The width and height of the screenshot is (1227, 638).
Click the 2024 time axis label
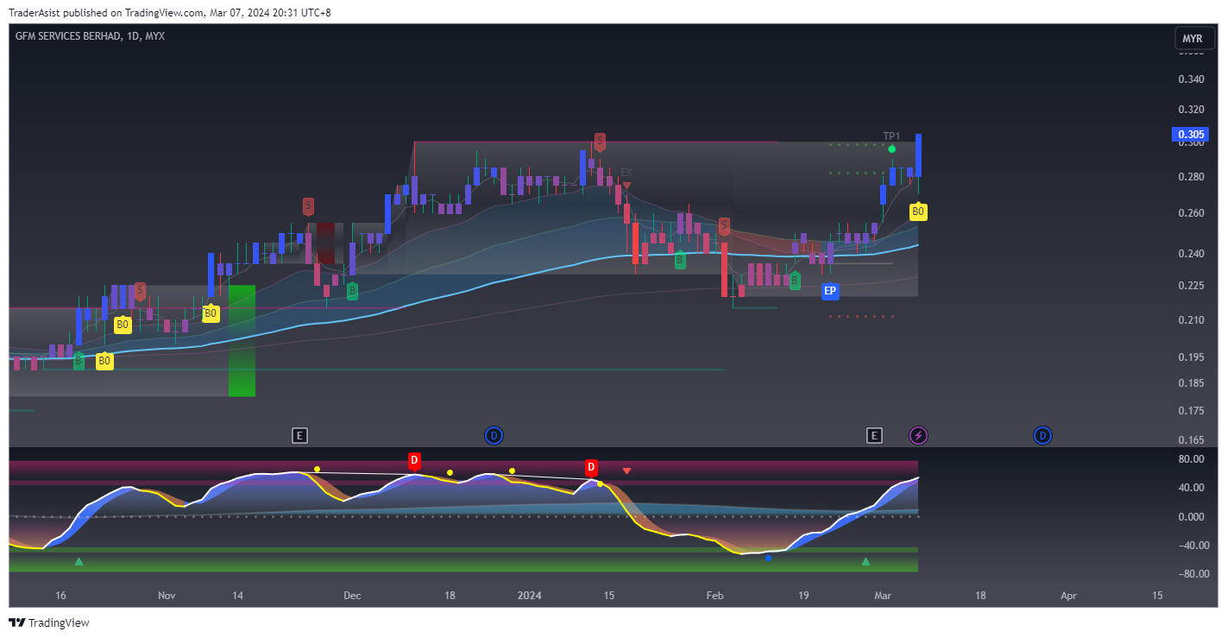(x=530, y=596)
